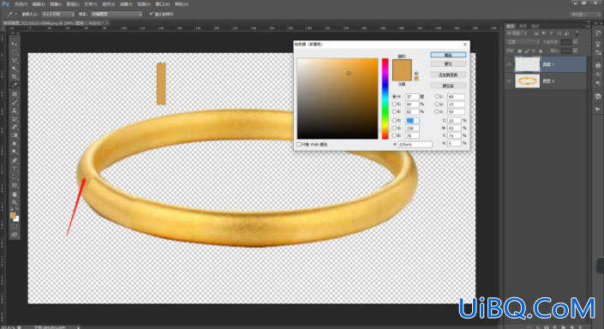The width and height of the screenshot is (604, 329).
Task: Click the Color Libraries button
Action: click(x=448, y=86)
